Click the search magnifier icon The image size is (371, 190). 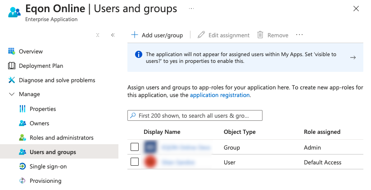click(133, 115)
